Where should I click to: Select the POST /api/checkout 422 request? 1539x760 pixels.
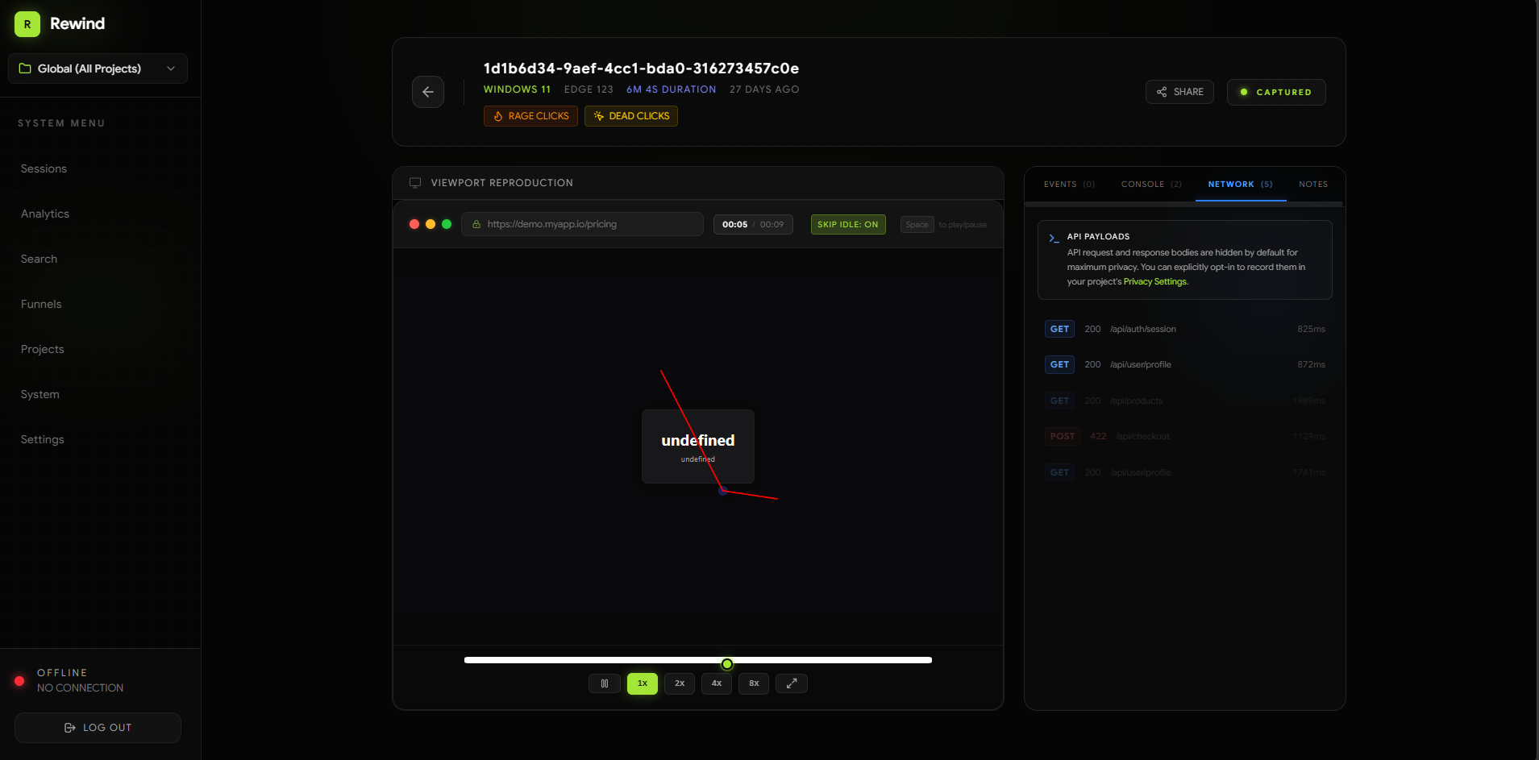(x=1185, y=436)
